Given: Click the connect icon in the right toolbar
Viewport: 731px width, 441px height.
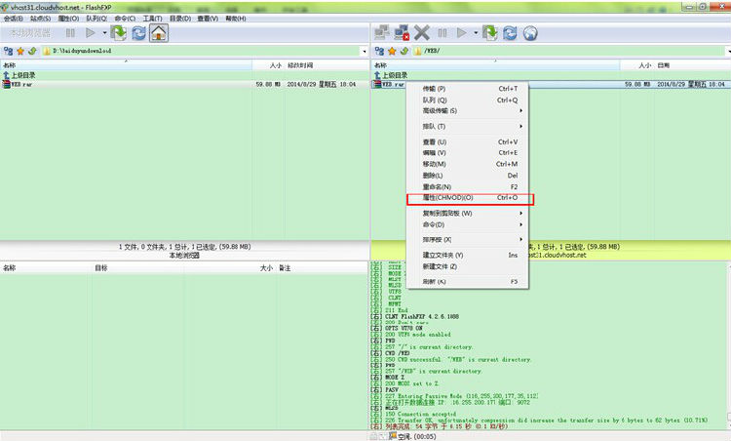Looking at the screenshot, I should [x=382, y=32].
